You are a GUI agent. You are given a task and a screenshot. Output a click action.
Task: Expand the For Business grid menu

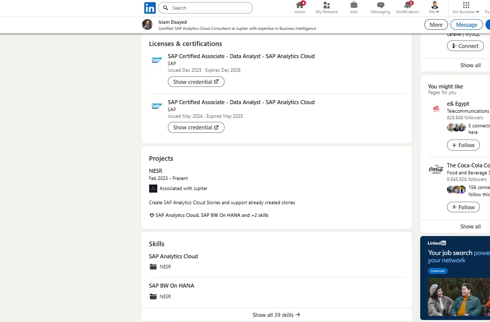pyautogui.click(x=466, y=8)
